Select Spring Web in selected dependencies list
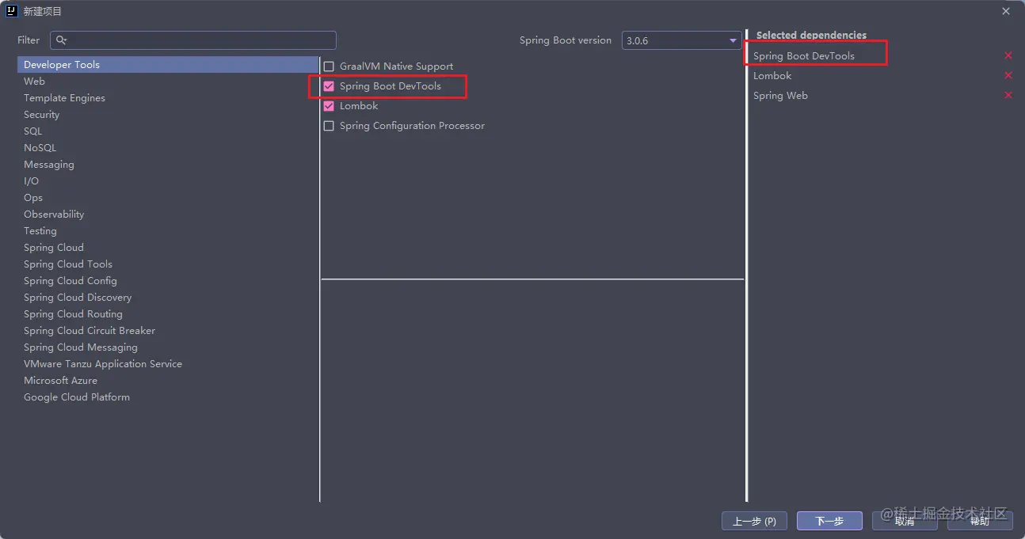1025x539 pixels. pos(780,95)
